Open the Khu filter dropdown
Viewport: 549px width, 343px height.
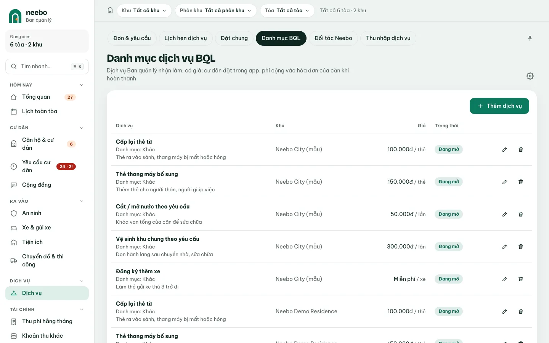[x=144, y=11]
